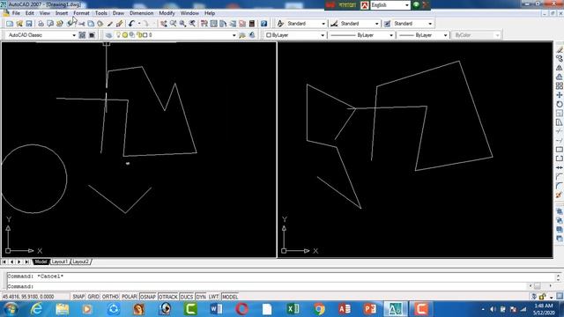The width and height of the screenshot is (564, 317).
Task: Undo the last action
Action: tap(131, 24)
